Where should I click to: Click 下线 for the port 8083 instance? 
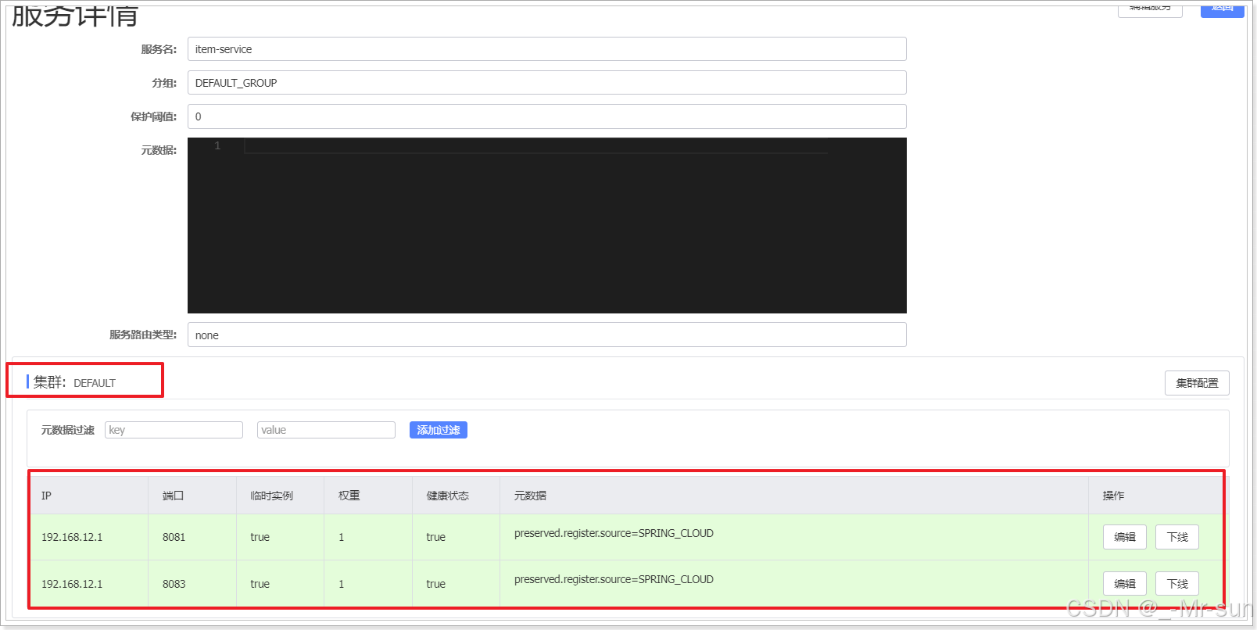point(1177,584)
